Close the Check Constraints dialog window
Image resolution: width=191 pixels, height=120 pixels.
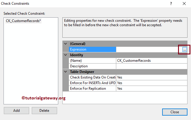[184, 4]
